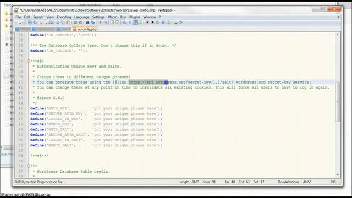Viewport: 352px width, 198px height.
Task: Click the Paste toolbar icon
Action: [x=68, y=23]
